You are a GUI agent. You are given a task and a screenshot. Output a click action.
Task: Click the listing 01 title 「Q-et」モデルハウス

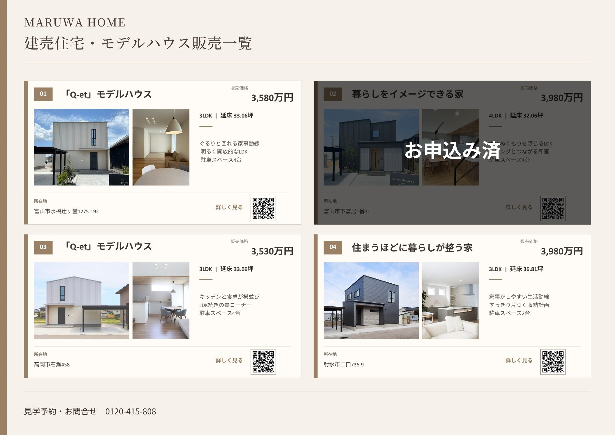click(107, 94)
